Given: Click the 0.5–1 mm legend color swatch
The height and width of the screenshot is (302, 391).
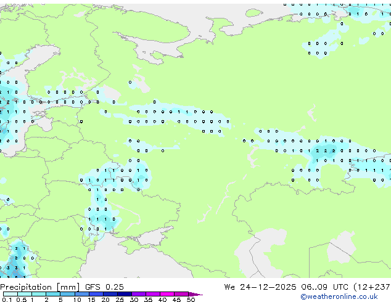Looking at the screenshot, I should [25, 294].
